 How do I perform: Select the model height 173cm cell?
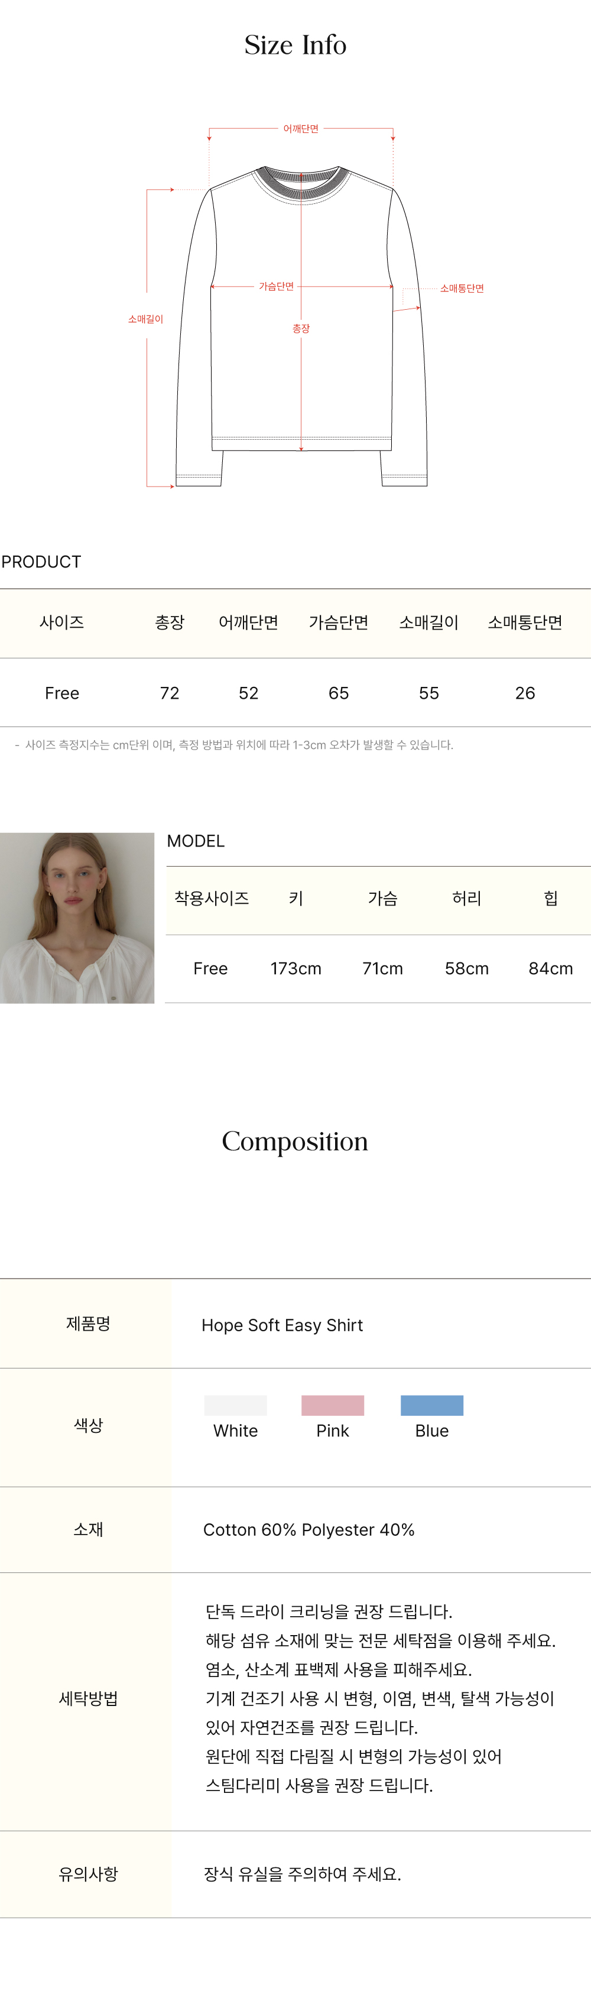click(295, 969)
